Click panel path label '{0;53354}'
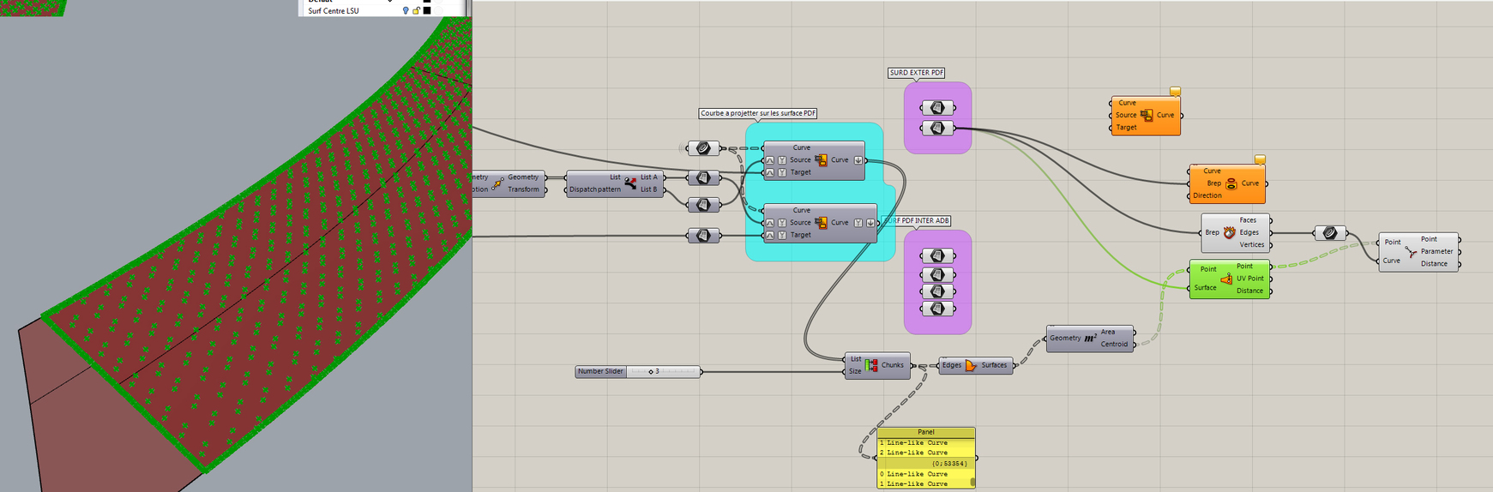This screenshot has width=1493, height=492. [x=948, y=464]
